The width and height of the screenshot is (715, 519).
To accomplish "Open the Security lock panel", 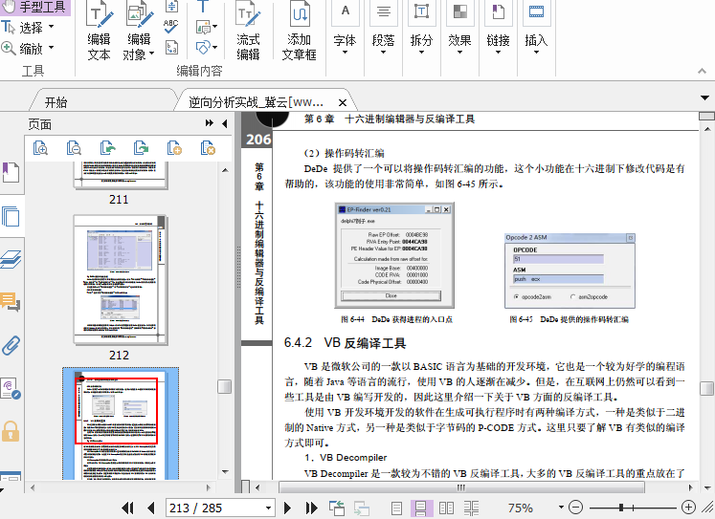I will [x=11, y=429].
